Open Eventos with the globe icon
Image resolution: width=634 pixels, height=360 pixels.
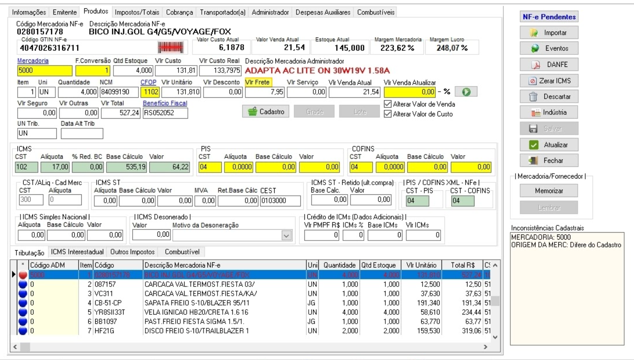point(548,48)
